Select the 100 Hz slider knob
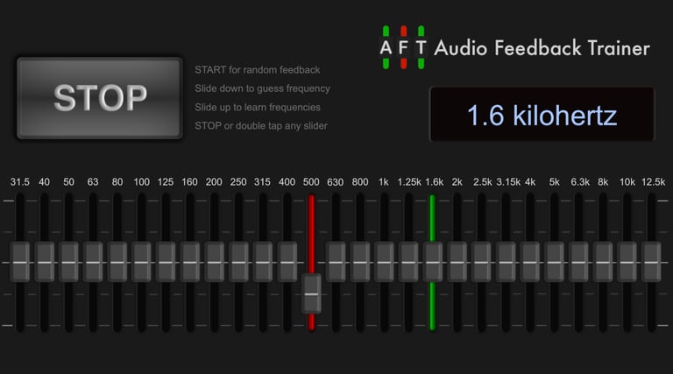This screenshot has width=673, height=374. point(141,262)
